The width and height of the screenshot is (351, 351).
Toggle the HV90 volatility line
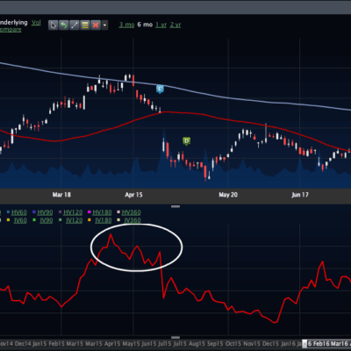click(45, 212)
